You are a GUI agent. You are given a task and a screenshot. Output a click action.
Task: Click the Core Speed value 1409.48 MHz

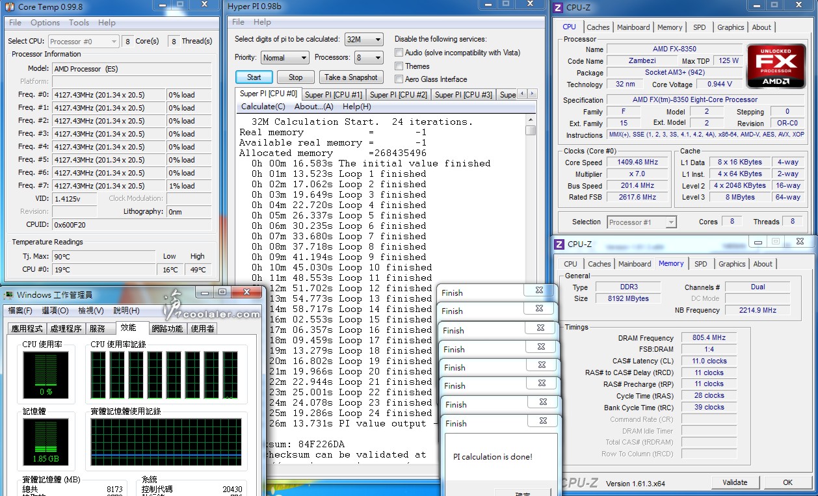pos(638,163)
